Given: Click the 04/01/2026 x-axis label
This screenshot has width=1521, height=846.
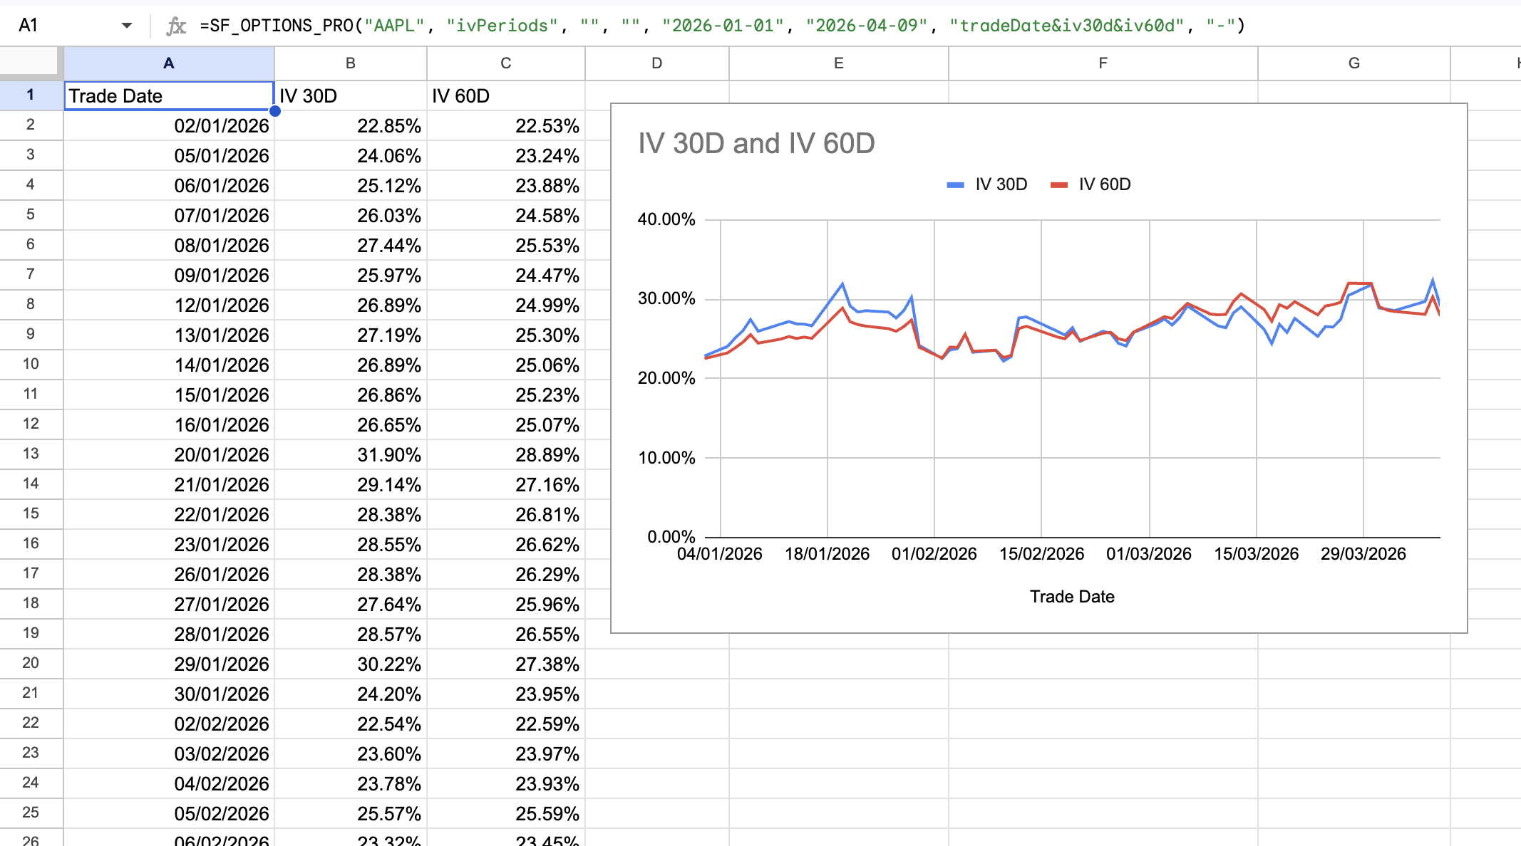Looking at the screenshot, I should tap(720, 554).
